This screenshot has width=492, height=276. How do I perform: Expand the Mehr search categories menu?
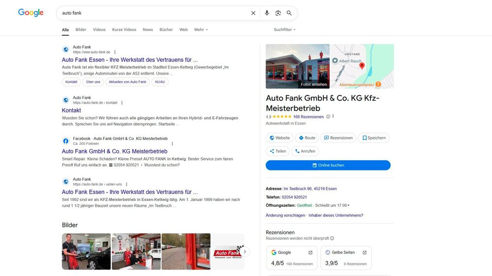(x=201, y=30)
